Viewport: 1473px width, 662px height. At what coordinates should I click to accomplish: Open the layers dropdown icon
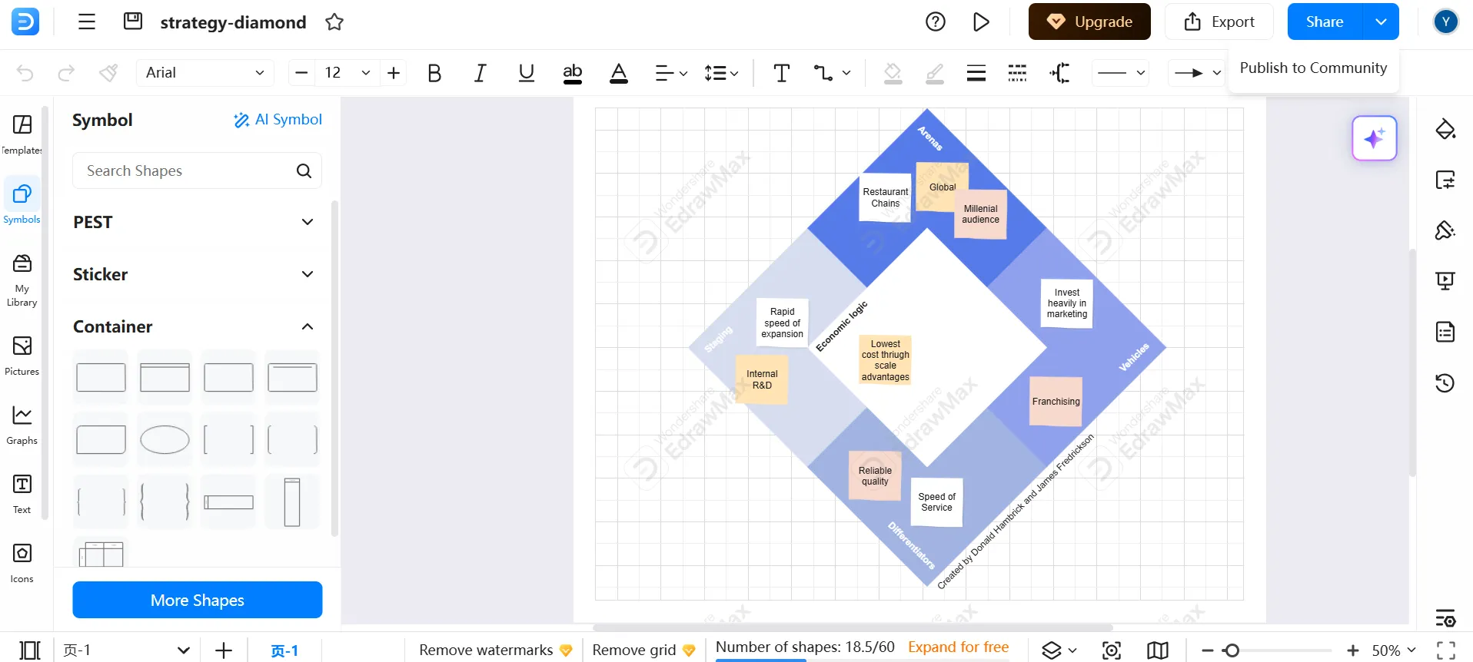click(1059, 650)
